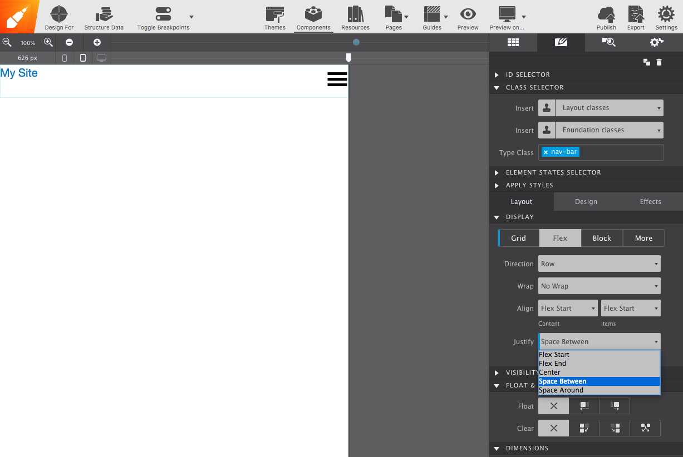This screenshot has height=457, width=683.
Task: Select the phone device preview icon
Action: pyautogui.click(x=65, y=58)
